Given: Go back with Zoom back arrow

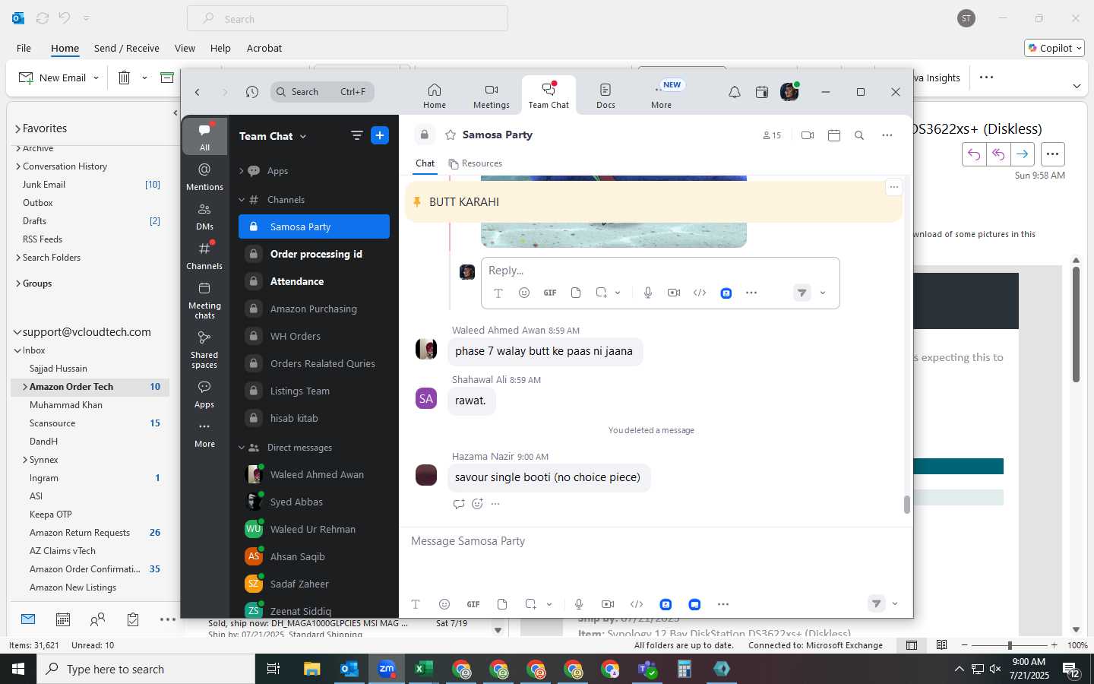Looking at the screenshot, I should pos(198,92).
